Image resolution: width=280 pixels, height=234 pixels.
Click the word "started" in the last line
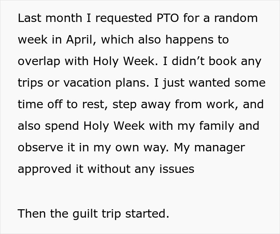point(147,214)
